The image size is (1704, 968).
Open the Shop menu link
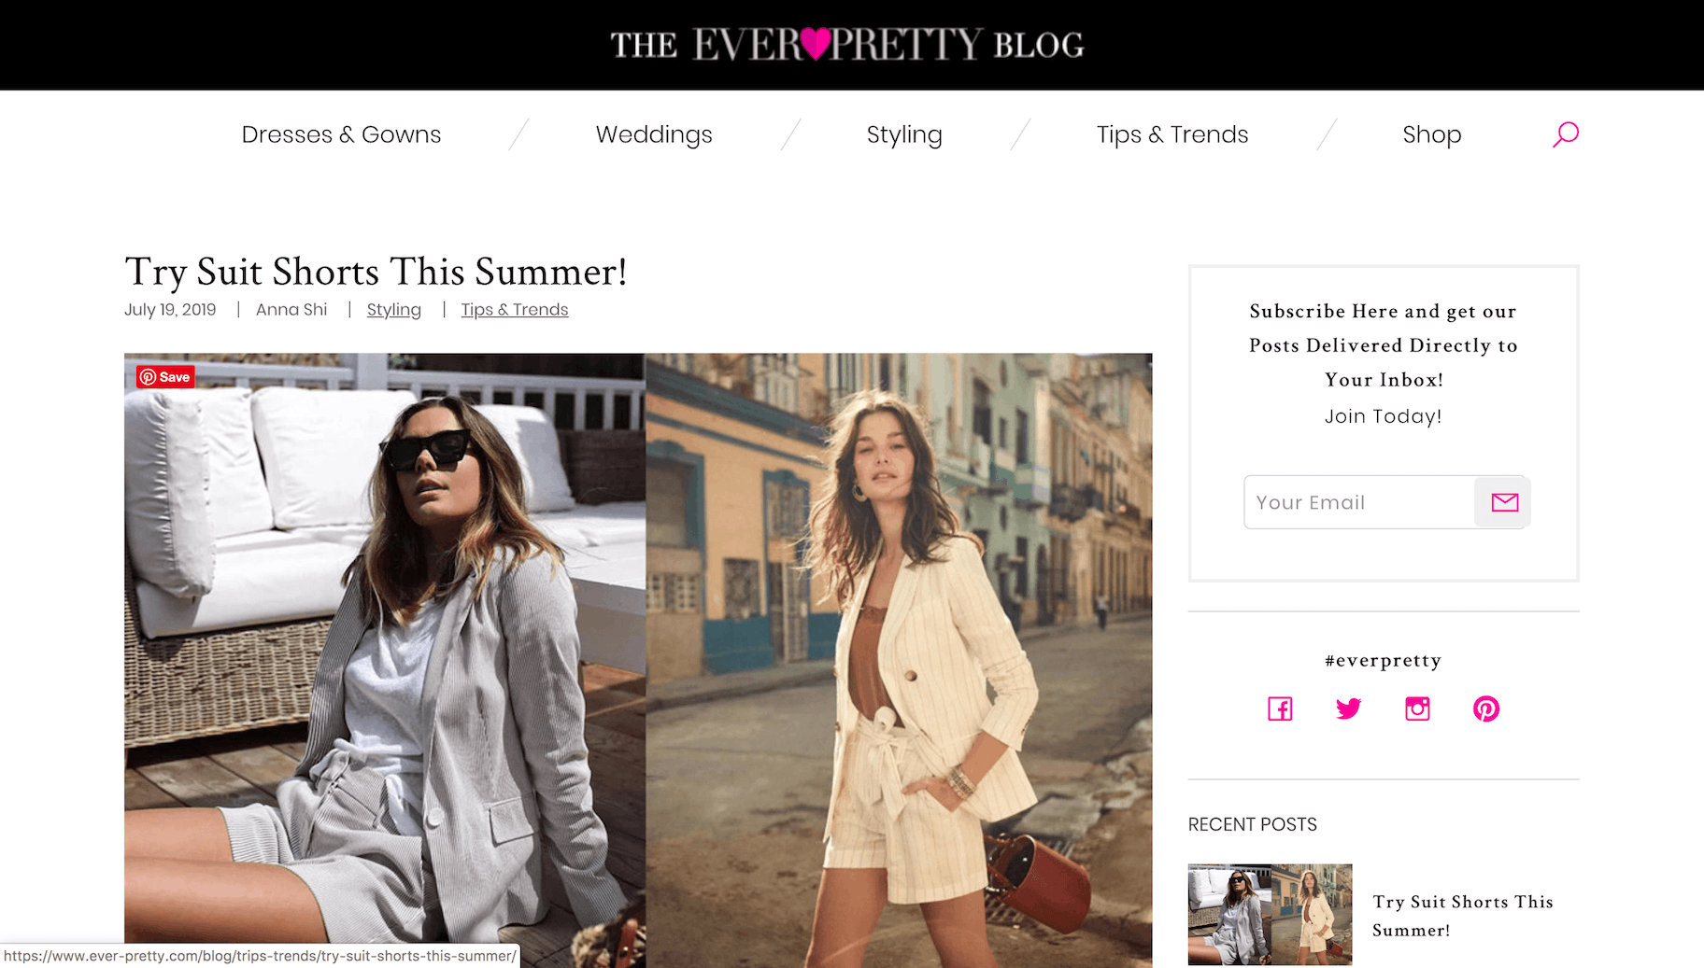click(1432, 134)
